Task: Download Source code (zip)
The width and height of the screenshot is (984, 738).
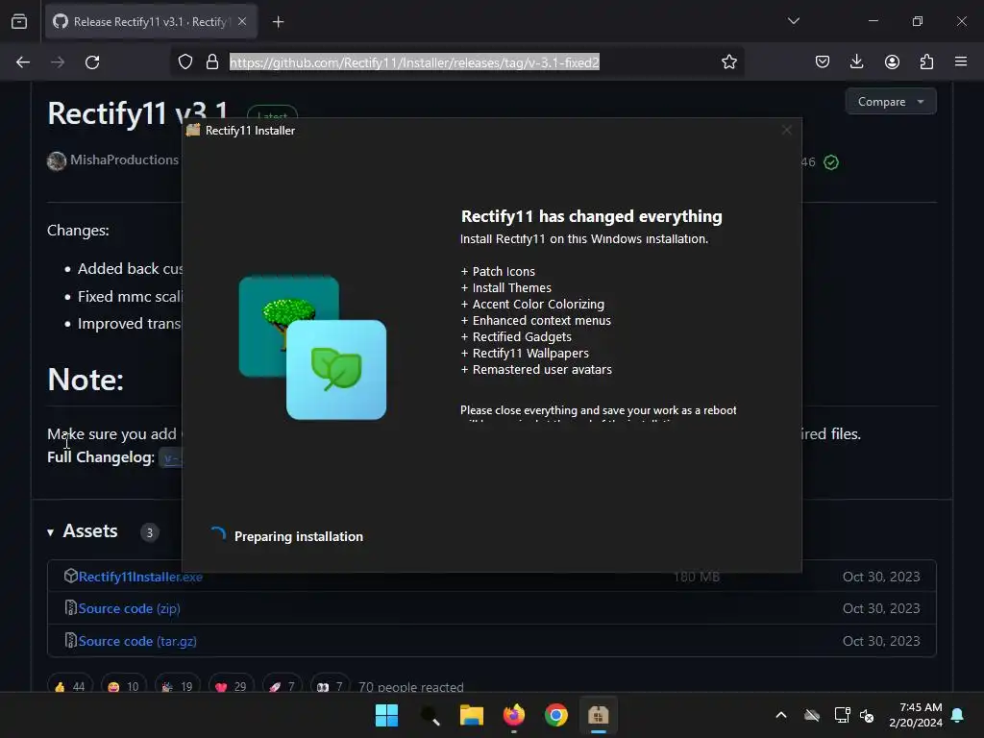Action: (130, 608)
